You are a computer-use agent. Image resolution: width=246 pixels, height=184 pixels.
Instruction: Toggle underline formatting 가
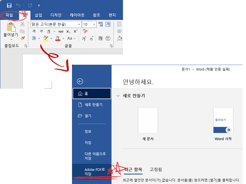(x=49, y=31)
